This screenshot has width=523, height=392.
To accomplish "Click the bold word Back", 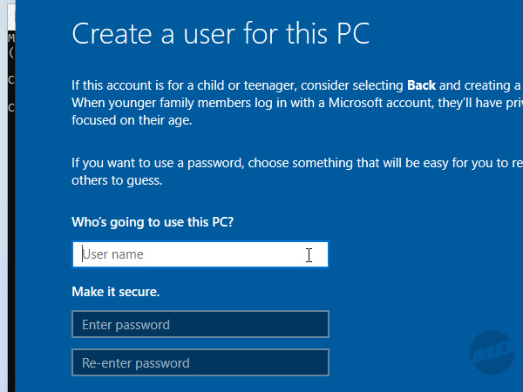I will click(422, 85).
